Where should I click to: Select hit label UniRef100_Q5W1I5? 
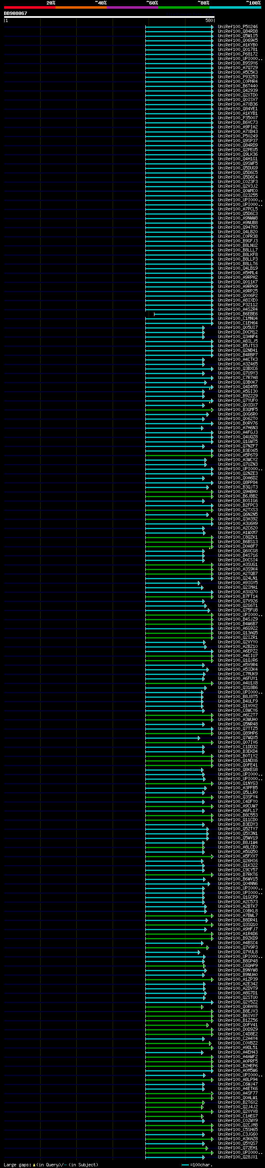point(238,36)
